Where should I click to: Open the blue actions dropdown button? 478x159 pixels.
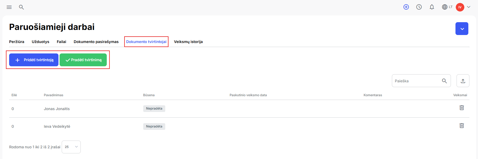click(462, 29)
